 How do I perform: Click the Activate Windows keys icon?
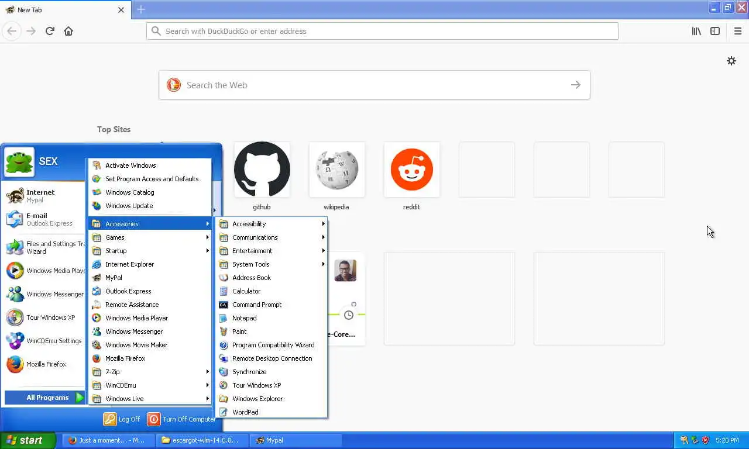pyautogui.click(x=97, y=165)
